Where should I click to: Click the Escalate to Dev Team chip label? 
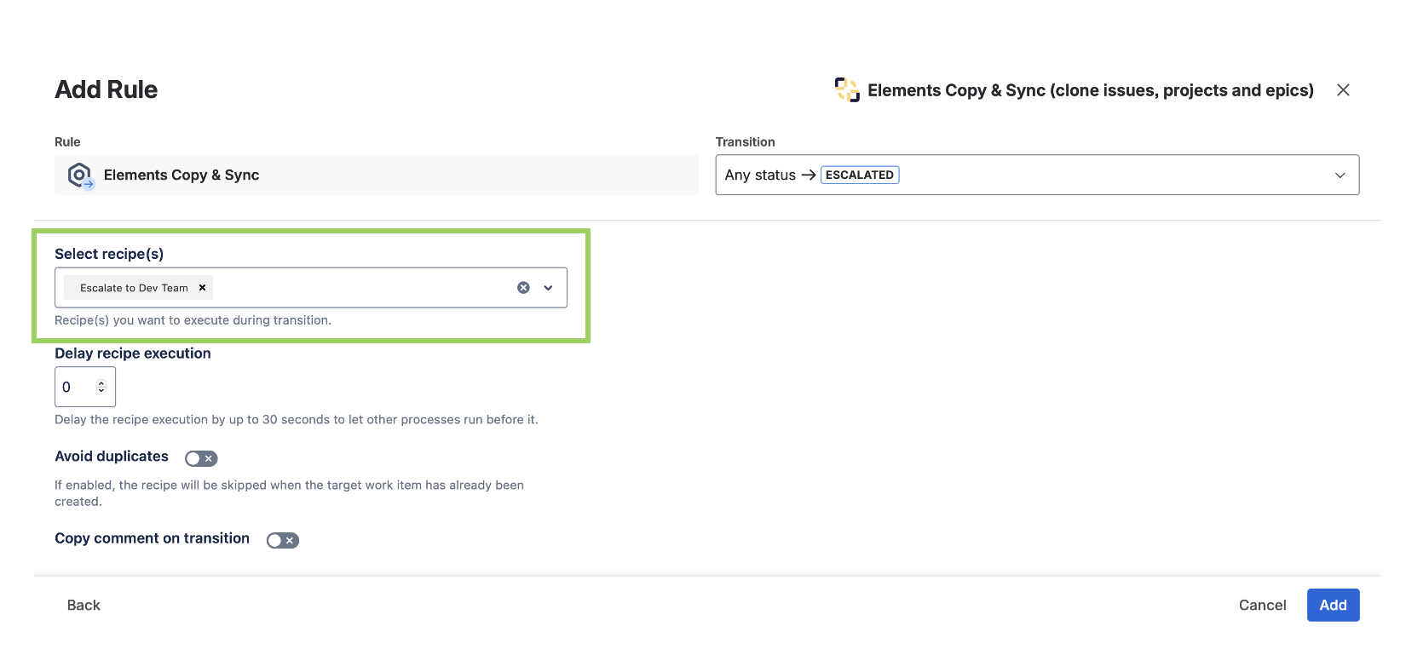coord(134,288)
